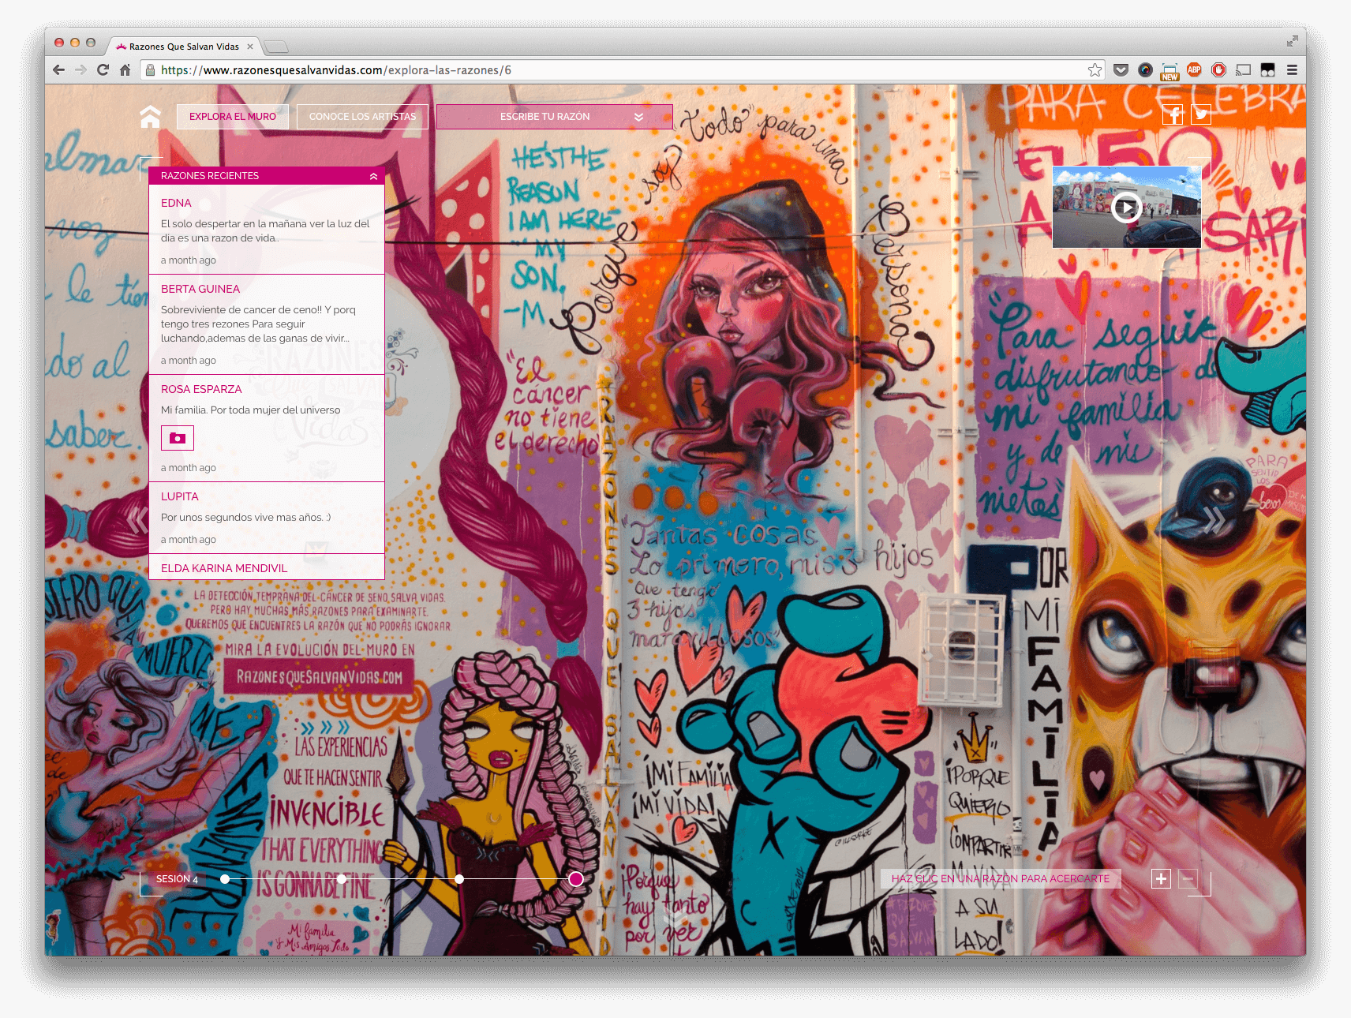Open a new browser tab

pyautogui.click(x=276, y=47)
